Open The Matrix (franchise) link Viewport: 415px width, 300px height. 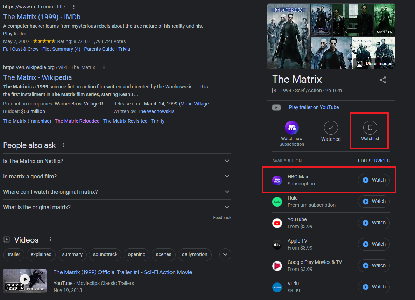point(27,121)
